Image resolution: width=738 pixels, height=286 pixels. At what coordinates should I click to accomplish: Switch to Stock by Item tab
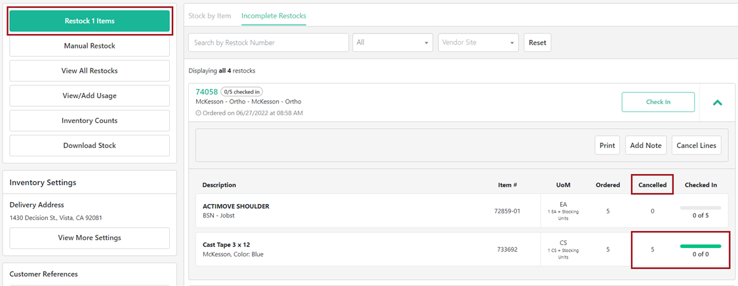tap(209, 16)
